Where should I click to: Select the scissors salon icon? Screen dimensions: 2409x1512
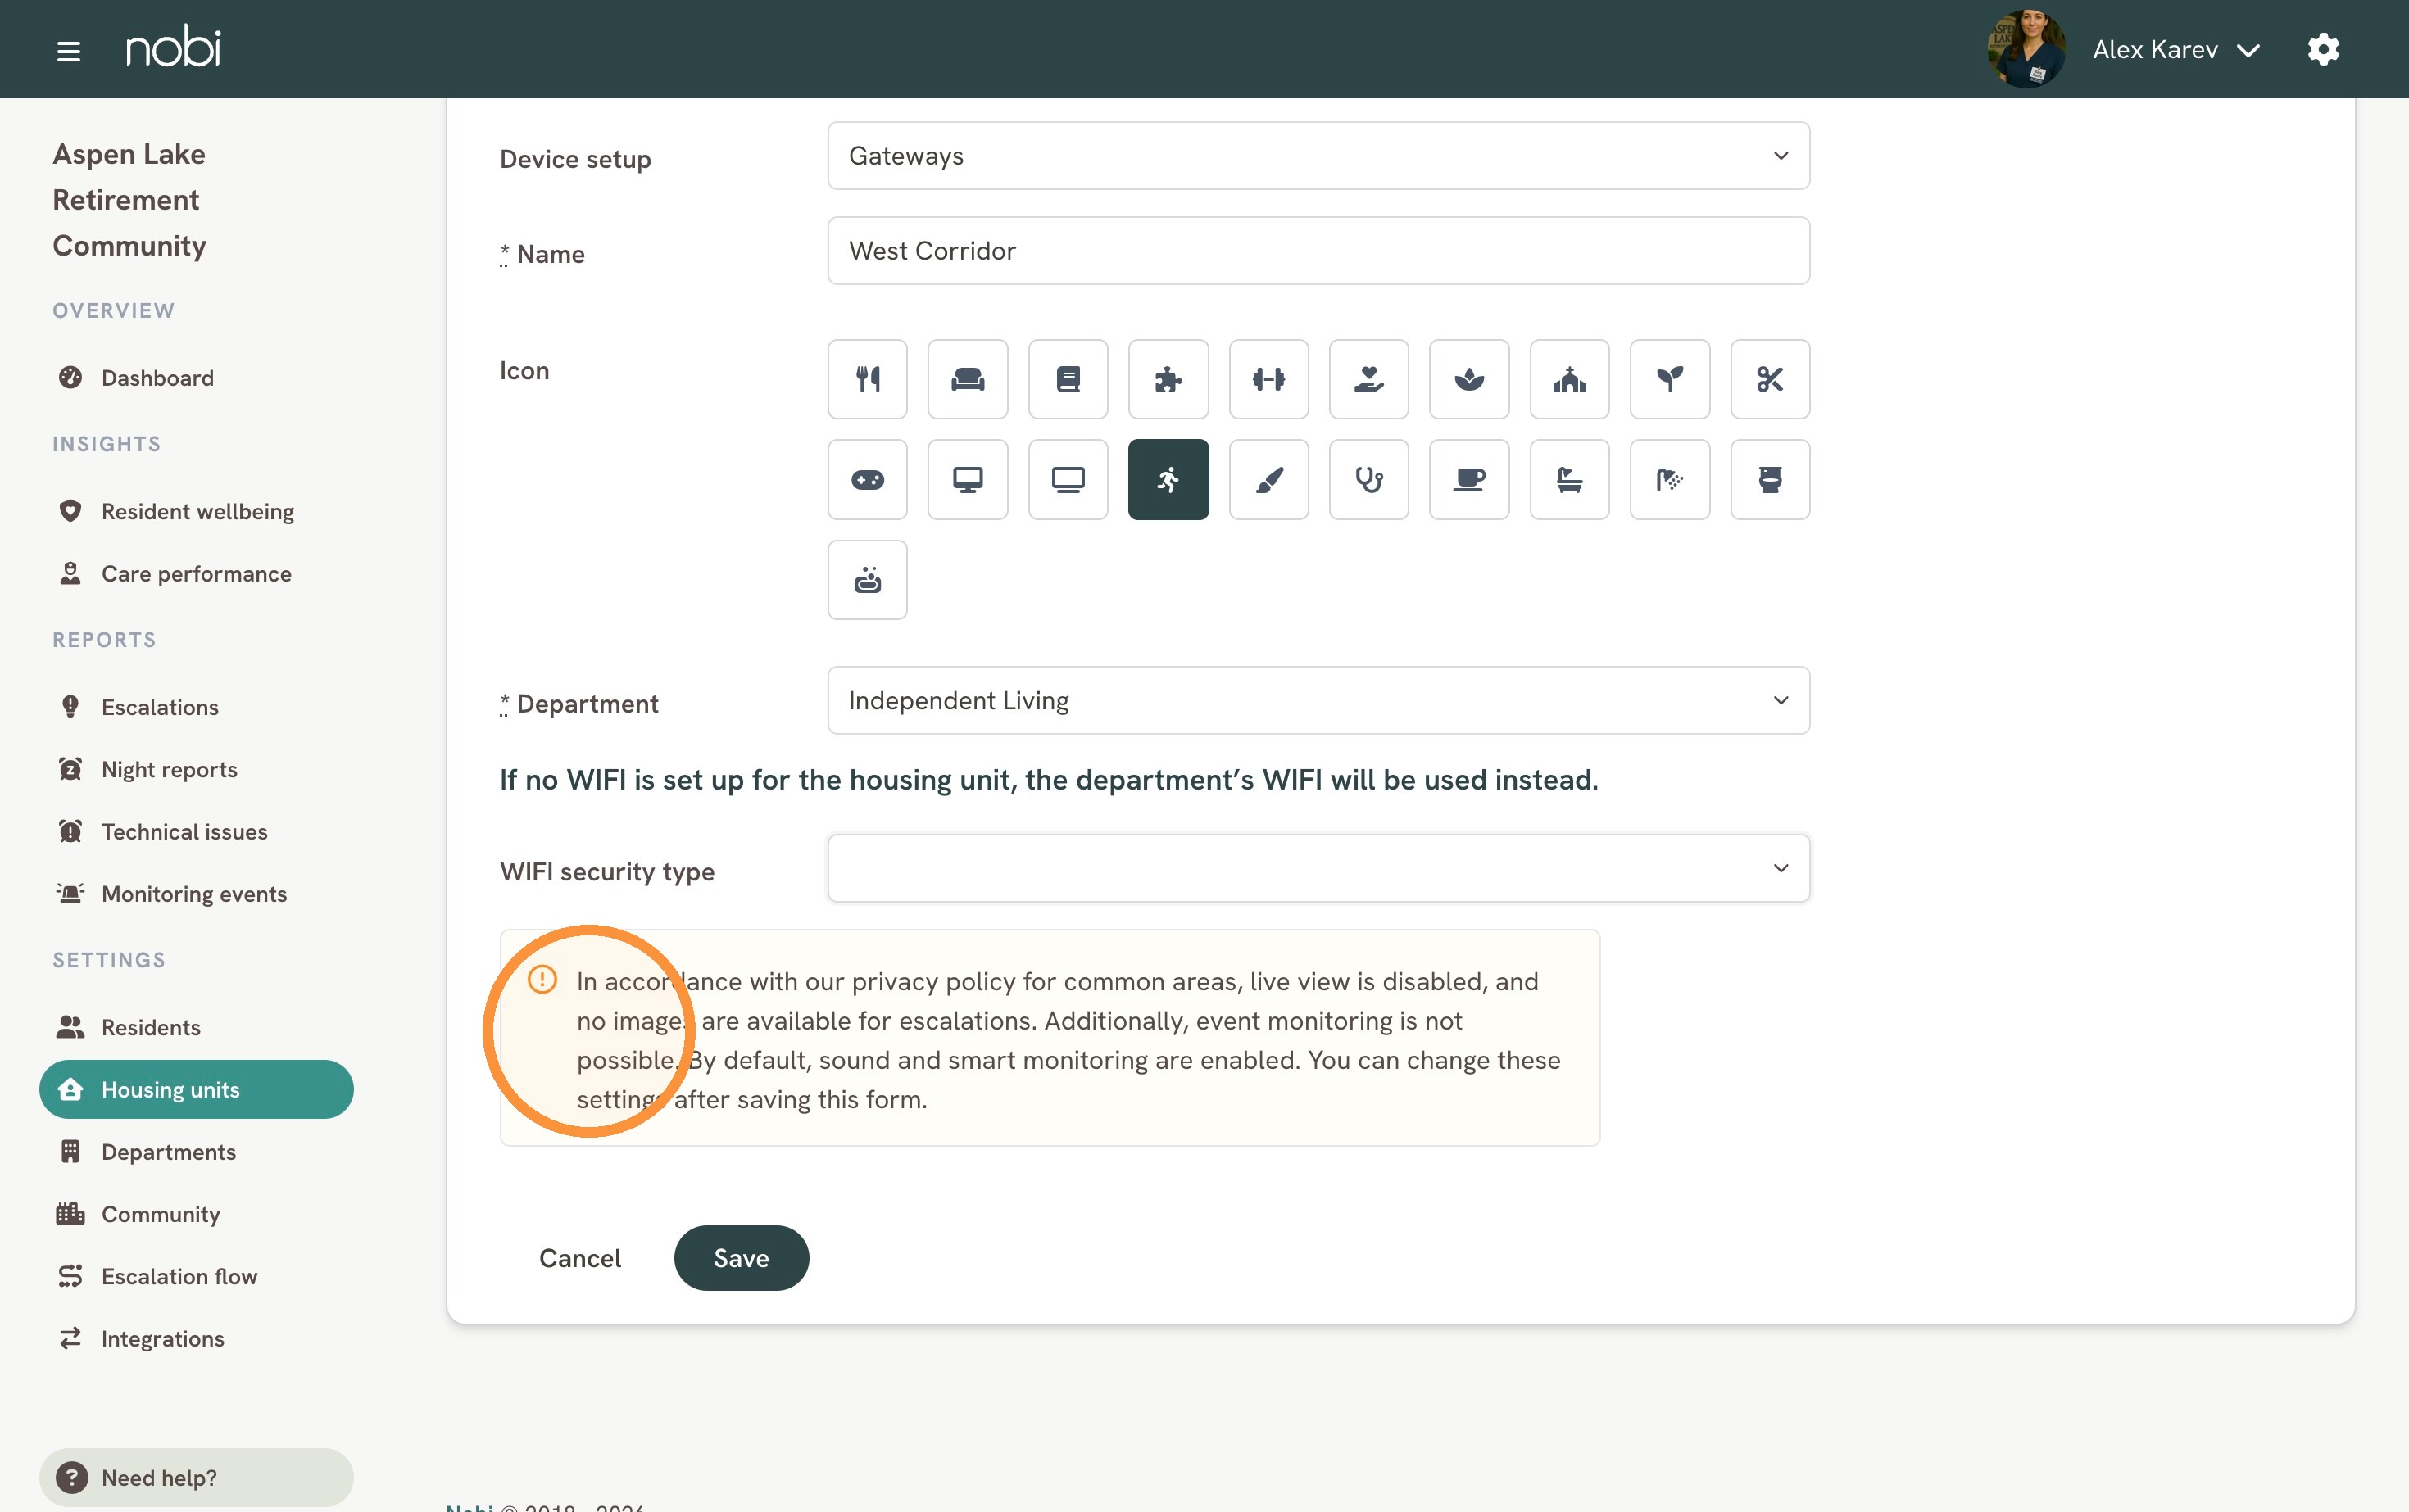(1770, 379)
